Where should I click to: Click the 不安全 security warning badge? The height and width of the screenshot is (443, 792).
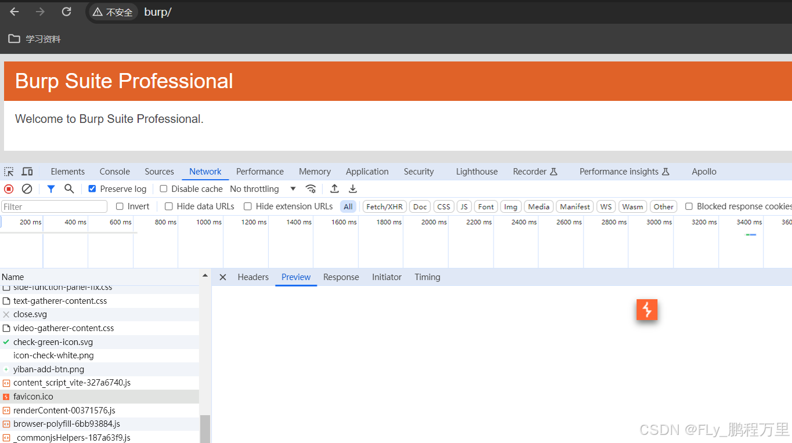click(113, 12)
